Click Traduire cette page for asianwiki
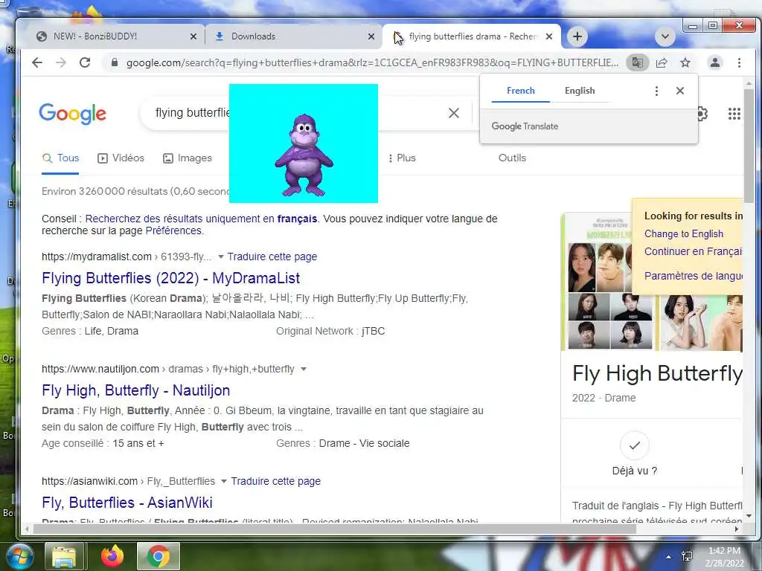Screen dimensions: 762x571 coord(275,481)
